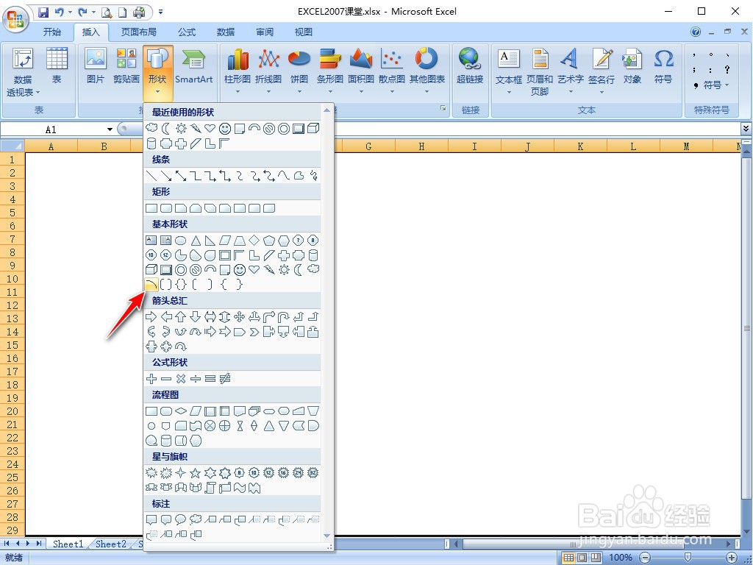
Task: Switch to the 页面布局 tab
Action: tap(138, 32)
